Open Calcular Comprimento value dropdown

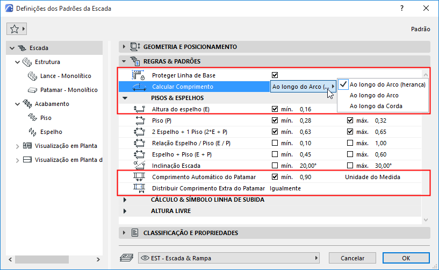click(303, 87)
